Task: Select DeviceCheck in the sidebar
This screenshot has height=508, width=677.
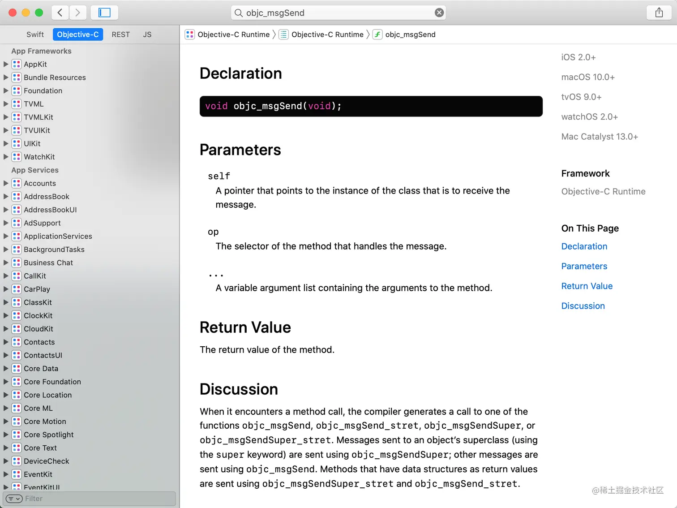Action: [90, 461]
